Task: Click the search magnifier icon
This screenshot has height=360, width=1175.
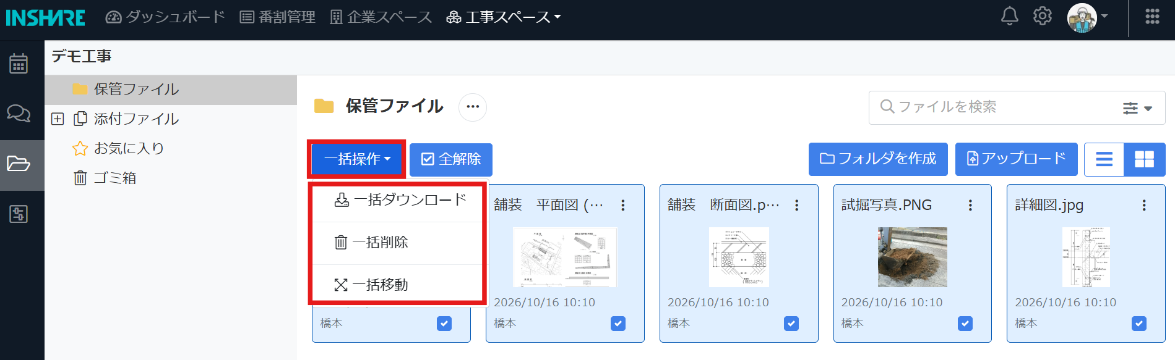Action: pyautogui.click(x=887, y=107)
